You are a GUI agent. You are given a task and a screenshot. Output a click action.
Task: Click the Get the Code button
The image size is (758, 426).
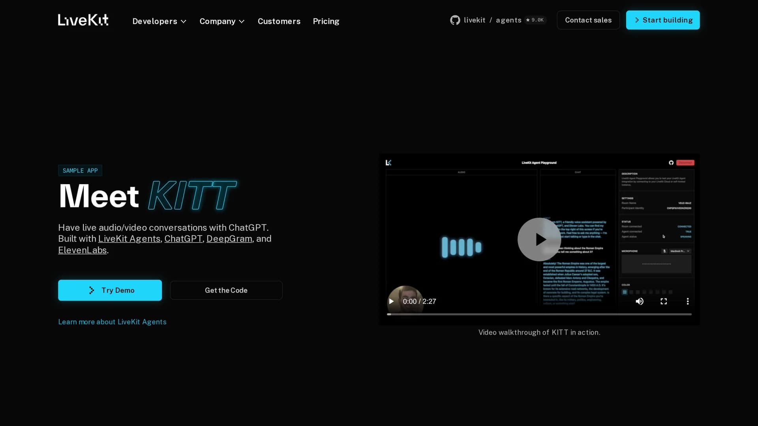point(226,290)
